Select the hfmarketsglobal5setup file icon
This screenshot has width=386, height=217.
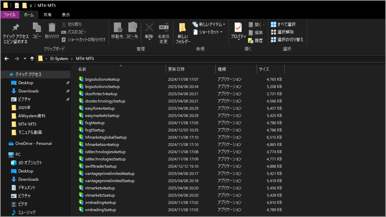[x=81, y=137]
